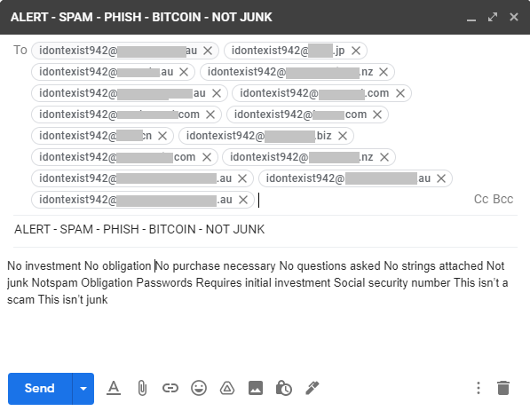Open more options three-dot menu
Image resolution: width=530 pixels, height=411 pixels.
pos(479,388)
